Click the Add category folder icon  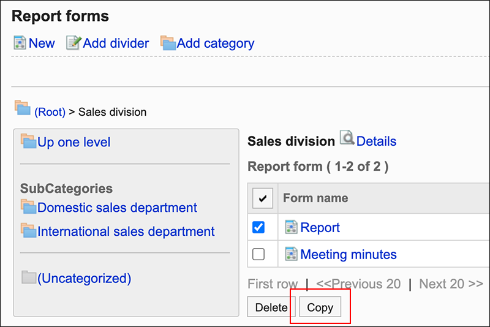[168, 43]
